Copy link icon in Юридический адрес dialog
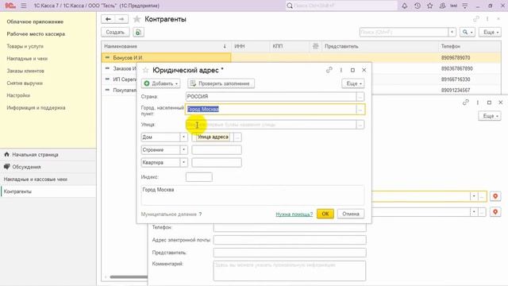 [329, 70]
